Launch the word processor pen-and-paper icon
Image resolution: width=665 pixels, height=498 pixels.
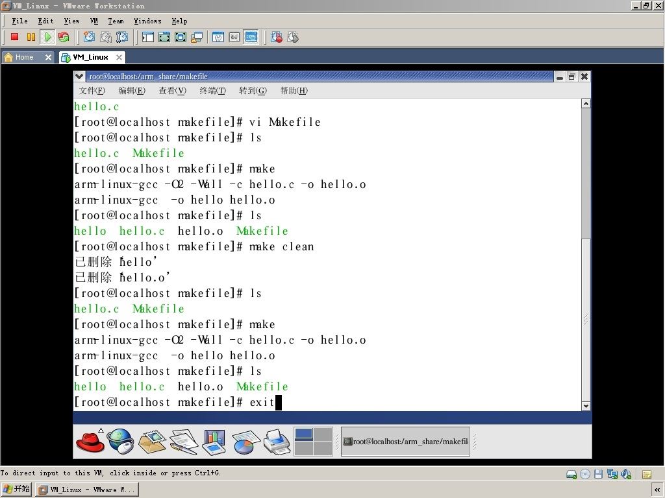[184, 442]
